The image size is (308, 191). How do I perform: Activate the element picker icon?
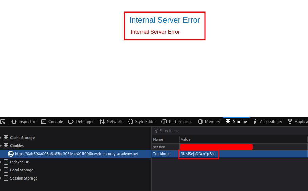[3, 122]
